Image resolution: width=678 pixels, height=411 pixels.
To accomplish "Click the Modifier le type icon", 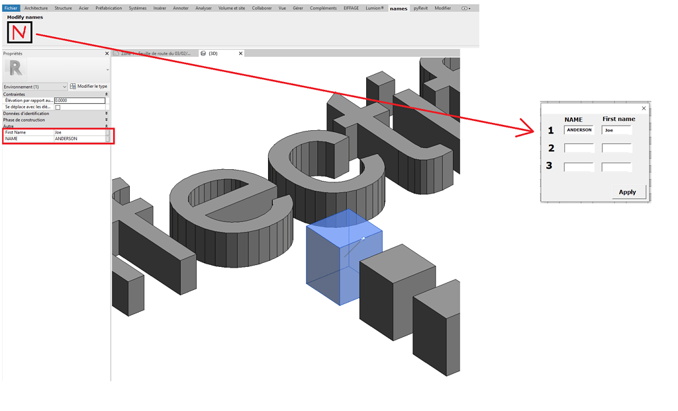I will (x=73, y=87).
